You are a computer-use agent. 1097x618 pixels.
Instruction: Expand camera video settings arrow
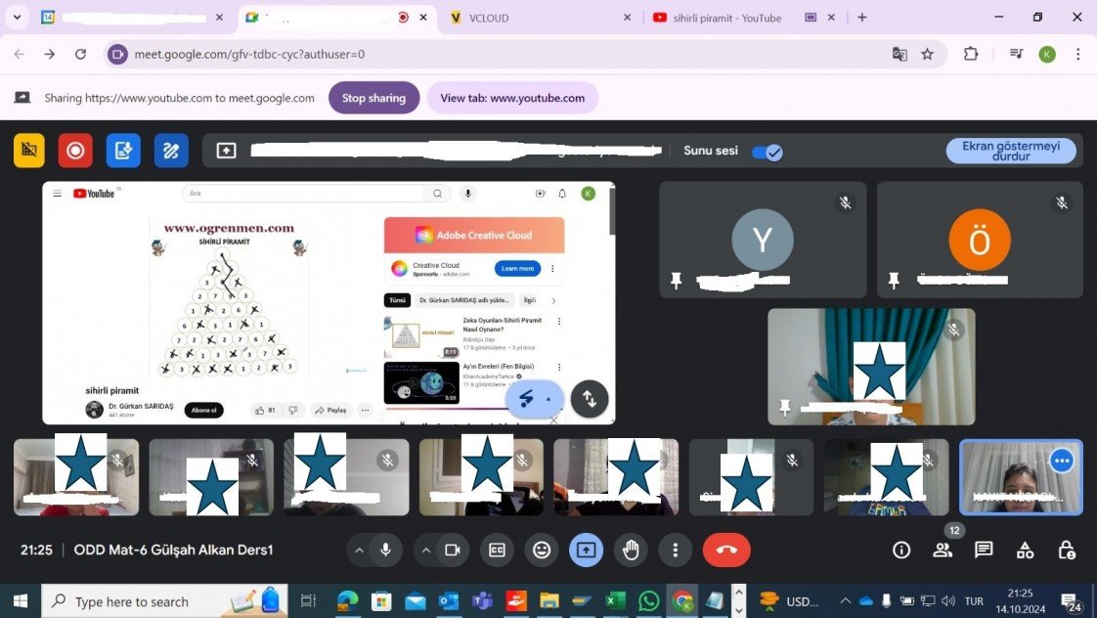[x=425, y=551]
